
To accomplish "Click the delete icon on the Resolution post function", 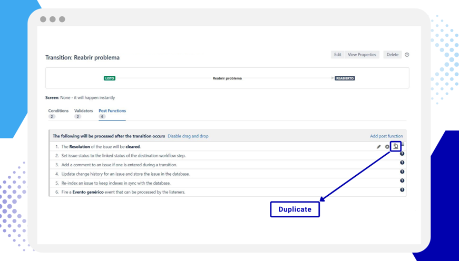I will point(387,147).
